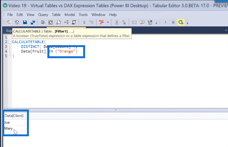Open the Edit menu
228x147 pixels.
[x=20, y=15]
